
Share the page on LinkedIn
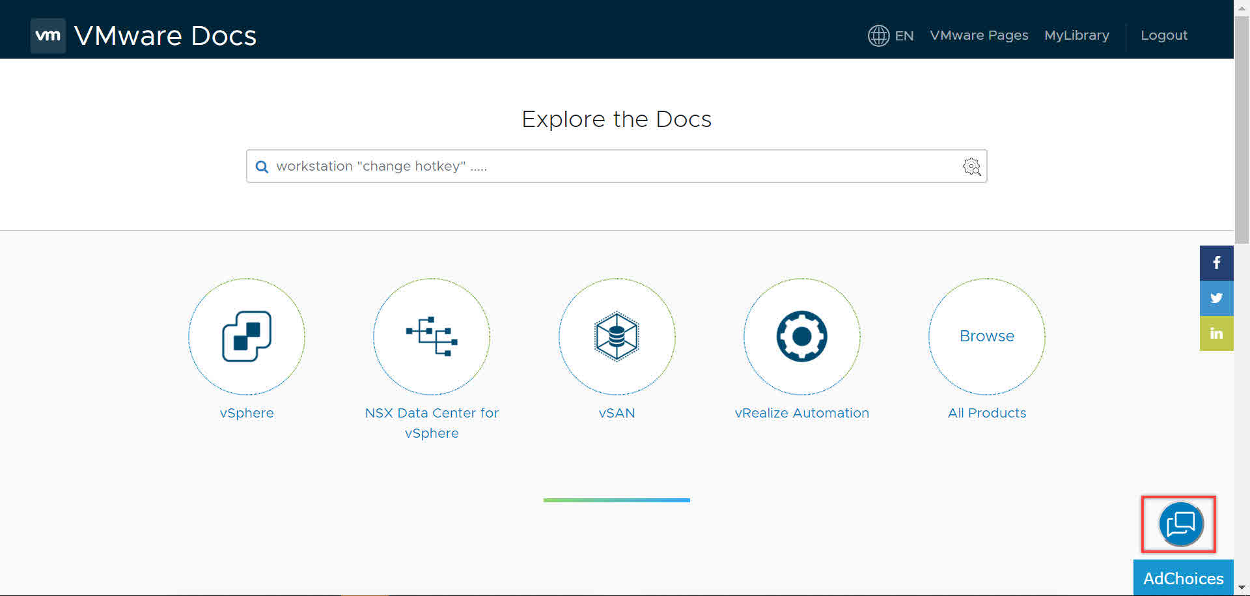click(1216, 333)
